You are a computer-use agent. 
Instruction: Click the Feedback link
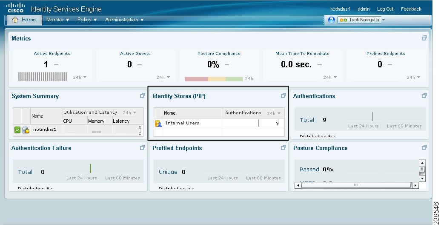(x=411, y=9)
